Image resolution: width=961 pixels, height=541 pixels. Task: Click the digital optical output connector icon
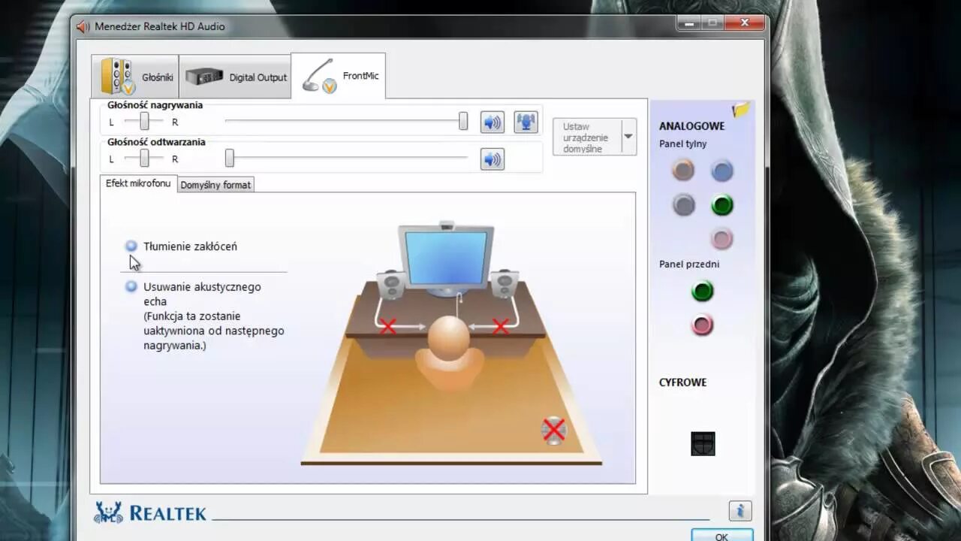pyautogui.click(x=703, y=443)
